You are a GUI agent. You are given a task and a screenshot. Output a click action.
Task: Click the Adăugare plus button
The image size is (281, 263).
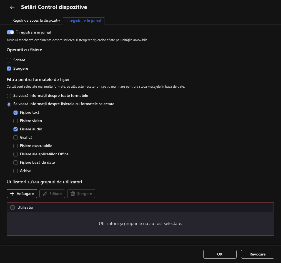[22, 194]
